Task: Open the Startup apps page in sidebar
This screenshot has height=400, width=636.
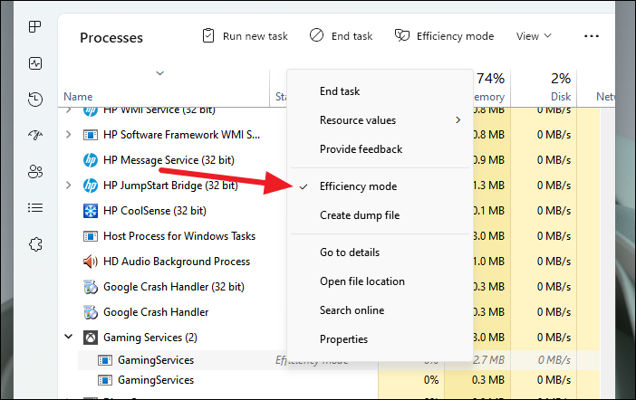Action: (x=35, y=135)
